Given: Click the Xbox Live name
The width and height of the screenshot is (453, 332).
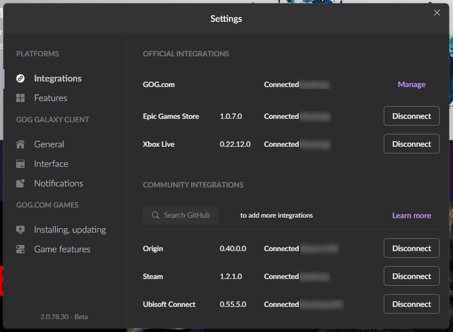Looking at the screenshot, I should click(158, 144).
